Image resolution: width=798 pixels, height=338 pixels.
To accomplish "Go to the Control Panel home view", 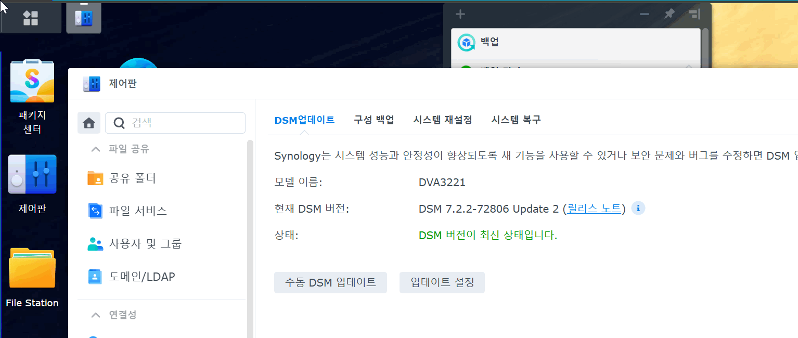I will pyautogui.click(x=89, y=123).
